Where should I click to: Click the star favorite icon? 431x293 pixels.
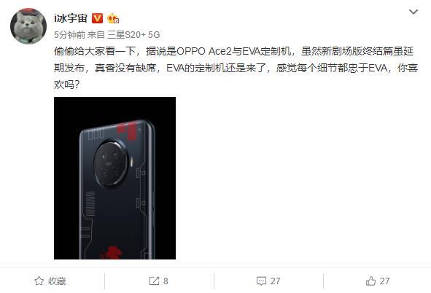coord(39,281)
